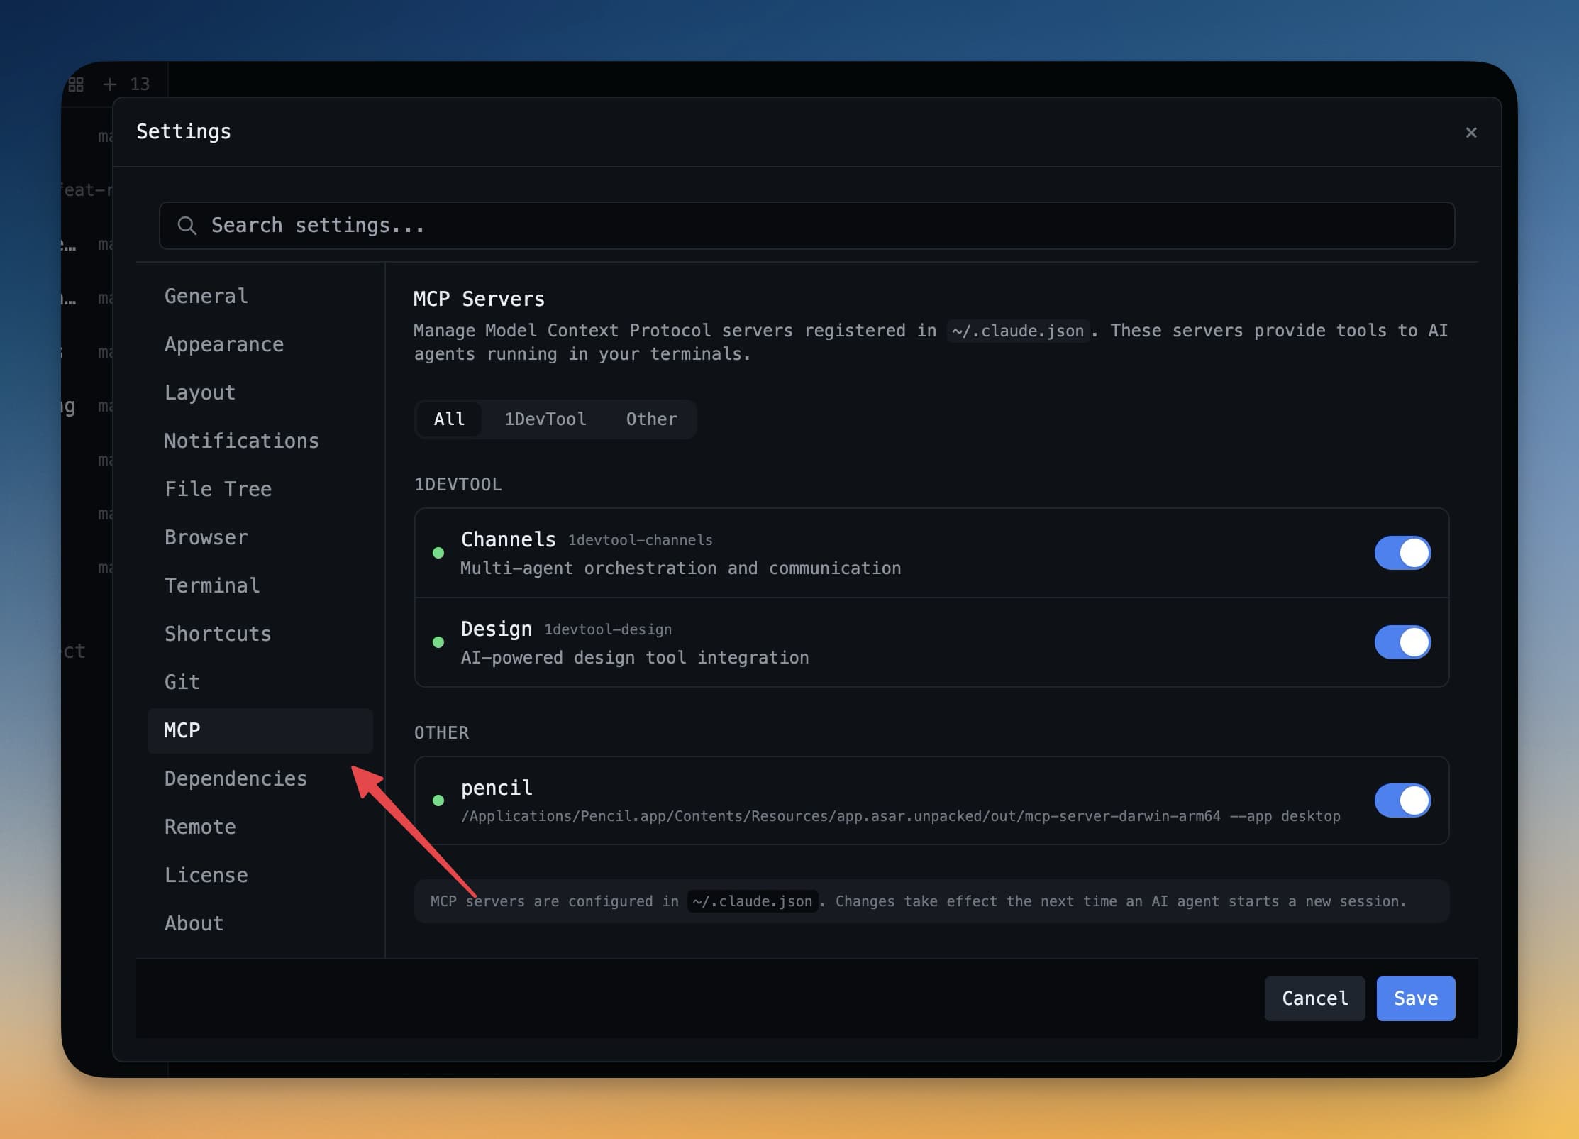Open the General settings section
This screenshot has height=1139, width=1579.
206,296
